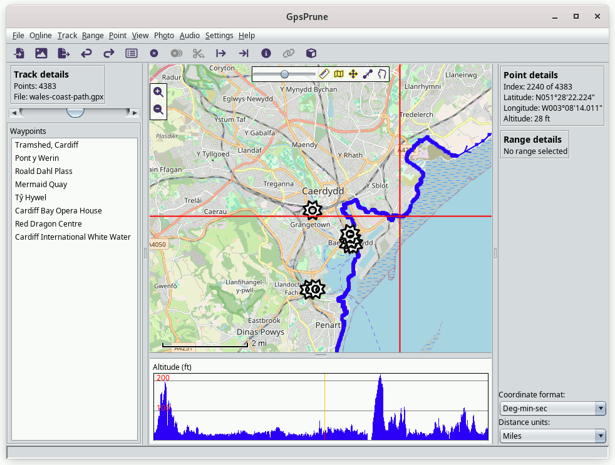Open the 3D view cube icon

(x=311, y=53)
